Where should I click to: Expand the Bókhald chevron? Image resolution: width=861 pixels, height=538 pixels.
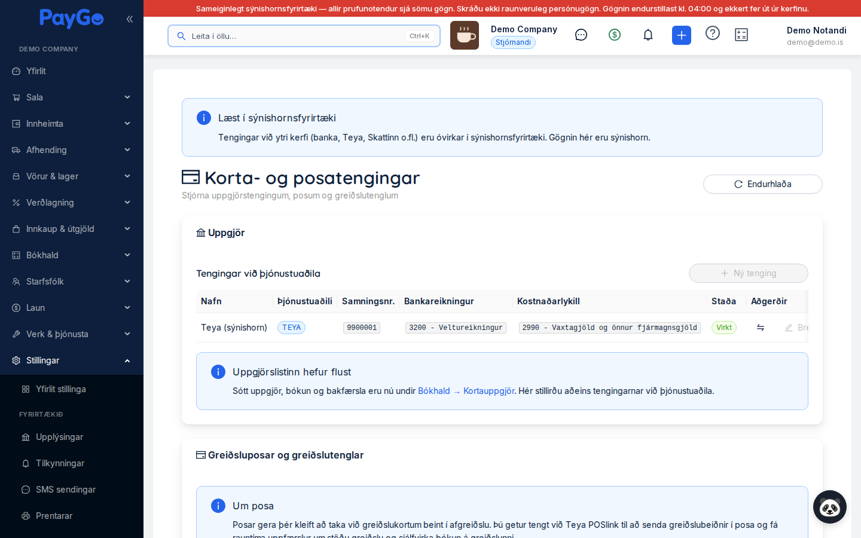[x=127, y=255]
